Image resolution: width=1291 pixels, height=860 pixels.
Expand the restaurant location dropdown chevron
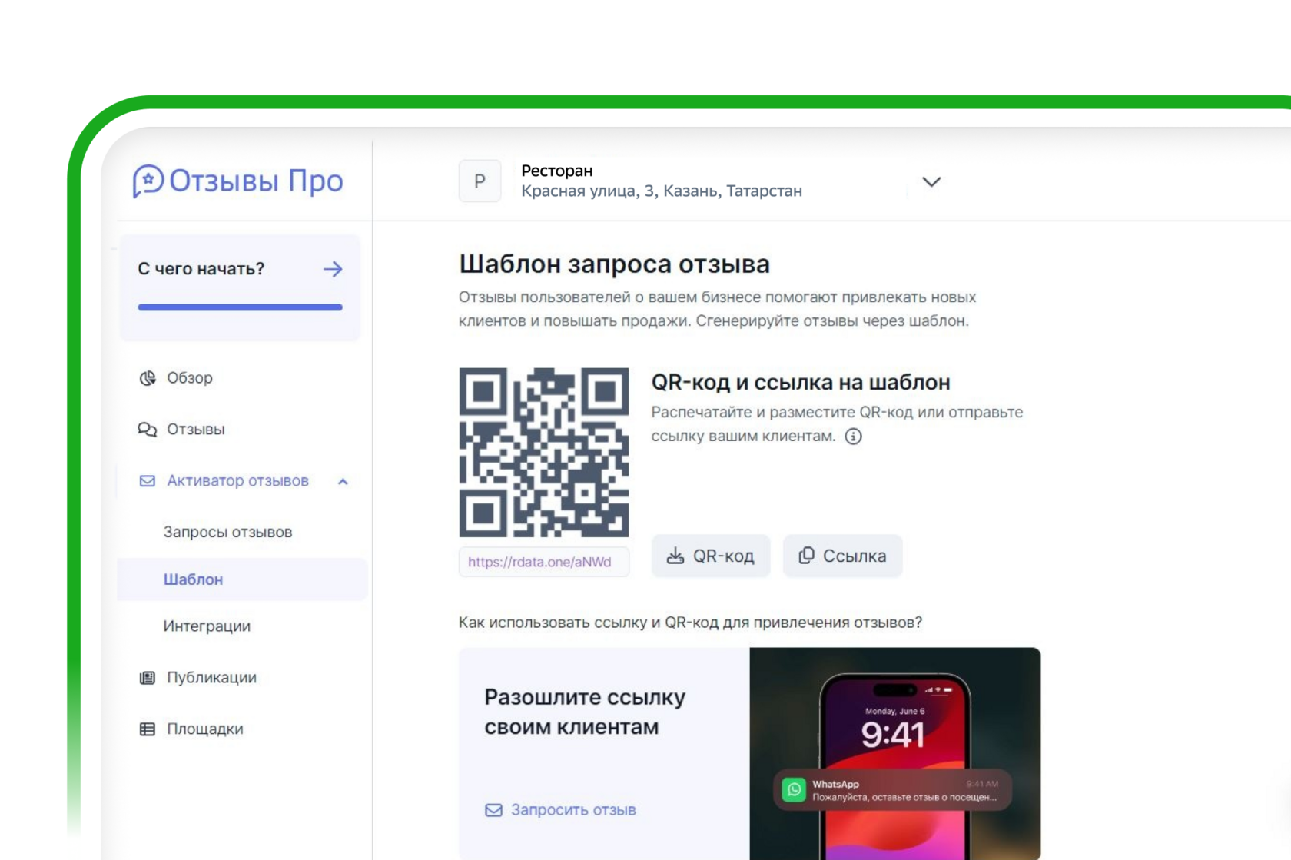[931, 182]
